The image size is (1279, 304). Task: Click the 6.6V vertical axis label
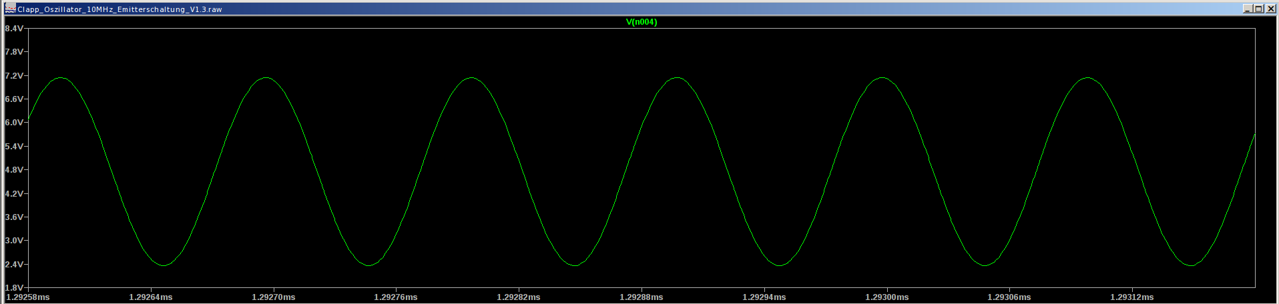point(14,99)
